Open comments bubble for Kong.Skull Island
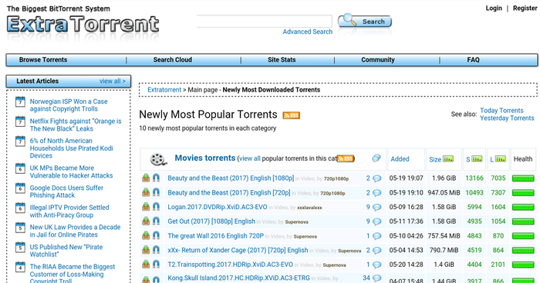 [377, 278]
